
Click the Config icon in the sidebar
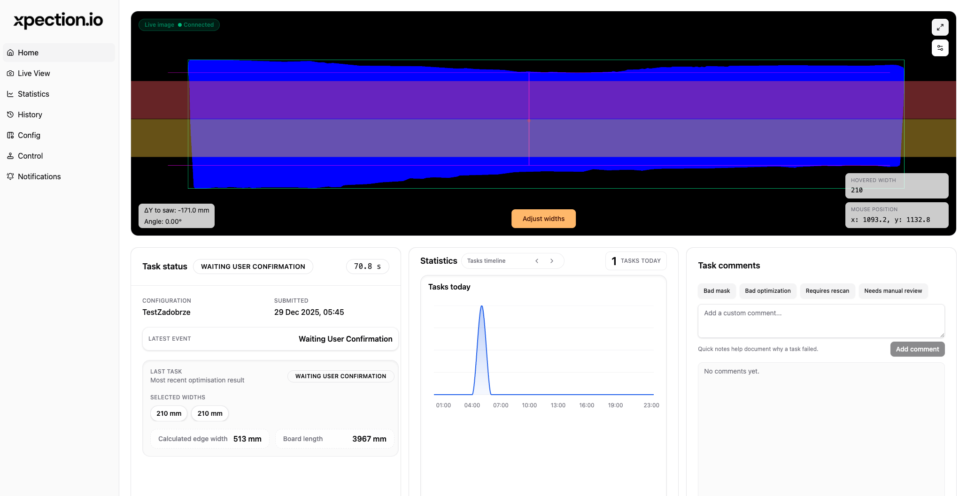10,135
